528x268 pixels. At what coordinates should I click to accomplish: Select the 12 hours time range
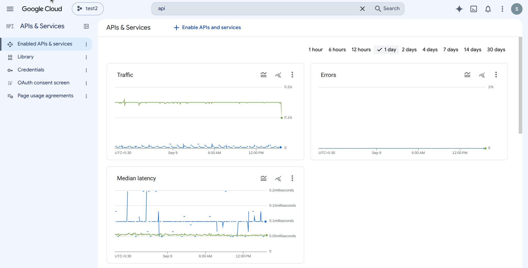click(x=361, y=50)
